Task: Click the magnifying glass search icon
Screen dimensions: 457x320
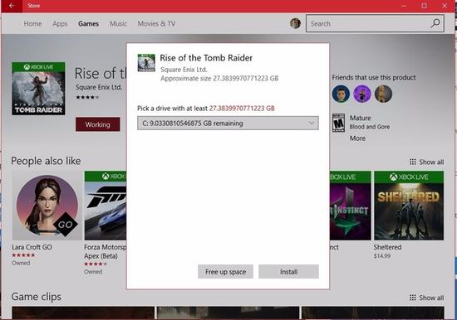Action: coord(435,23)
